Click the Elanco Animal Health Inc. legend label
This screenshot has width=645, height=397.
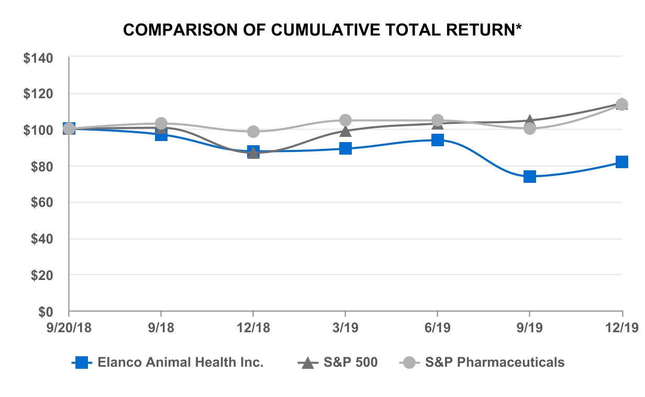point(180,363)
